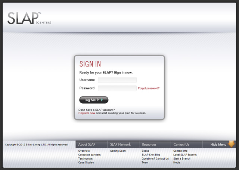Collapse footer using Hide Menu
Viewport: 239px width, 170px height.
[218, 144]
